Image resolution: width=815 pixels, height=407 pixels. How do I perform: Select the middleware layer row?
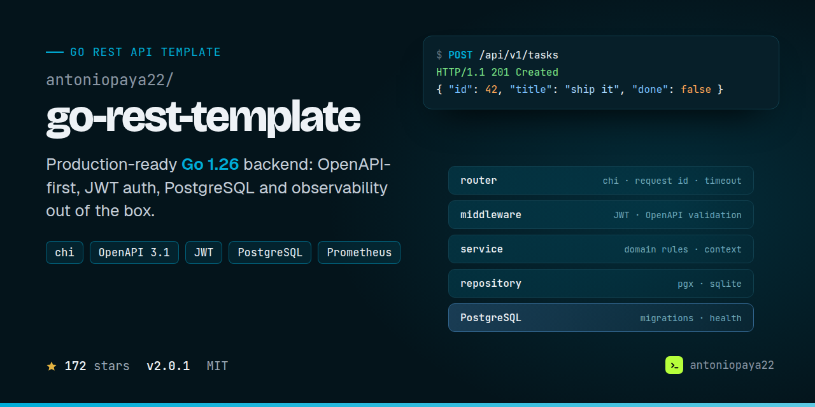coord(601,215)
